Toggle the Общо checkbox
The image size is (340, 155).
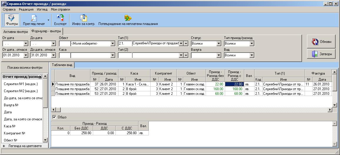[55, 117]
